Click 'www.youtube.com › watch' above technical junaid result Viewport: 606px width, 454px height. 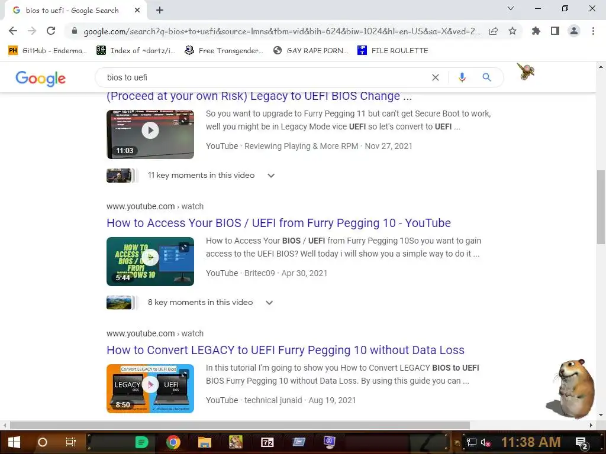[x=155, y=333]
